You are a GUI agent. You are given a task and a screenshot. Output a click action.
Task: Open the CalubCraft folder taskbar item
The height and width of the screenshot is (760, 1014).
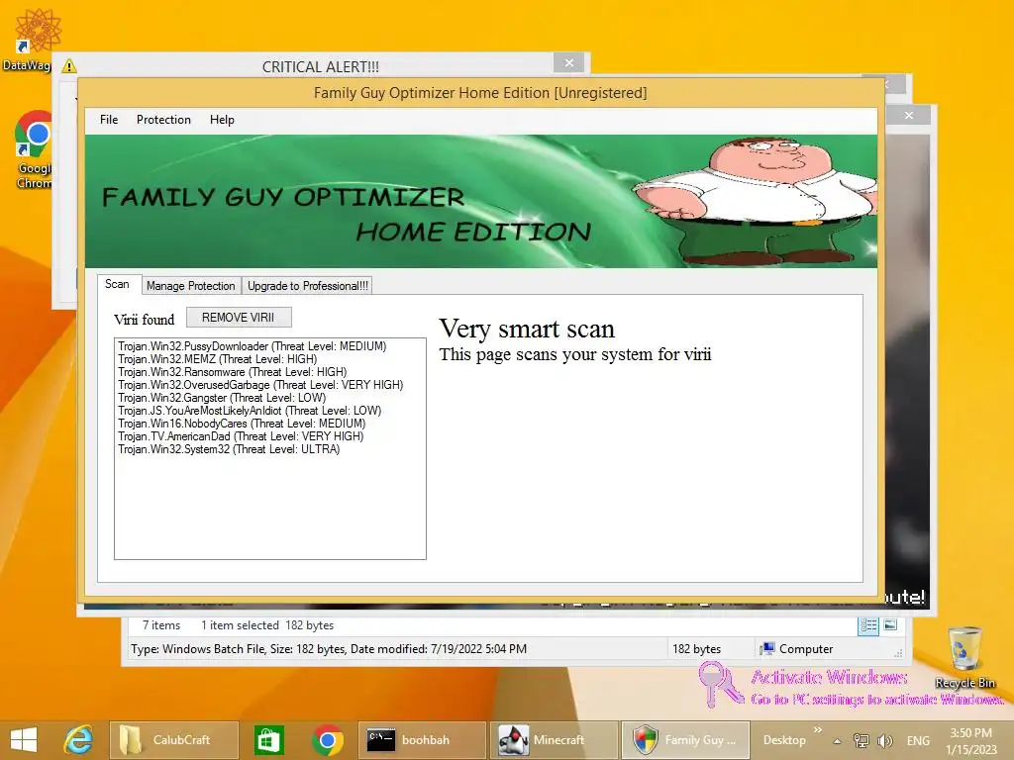(x=174, y=740)
